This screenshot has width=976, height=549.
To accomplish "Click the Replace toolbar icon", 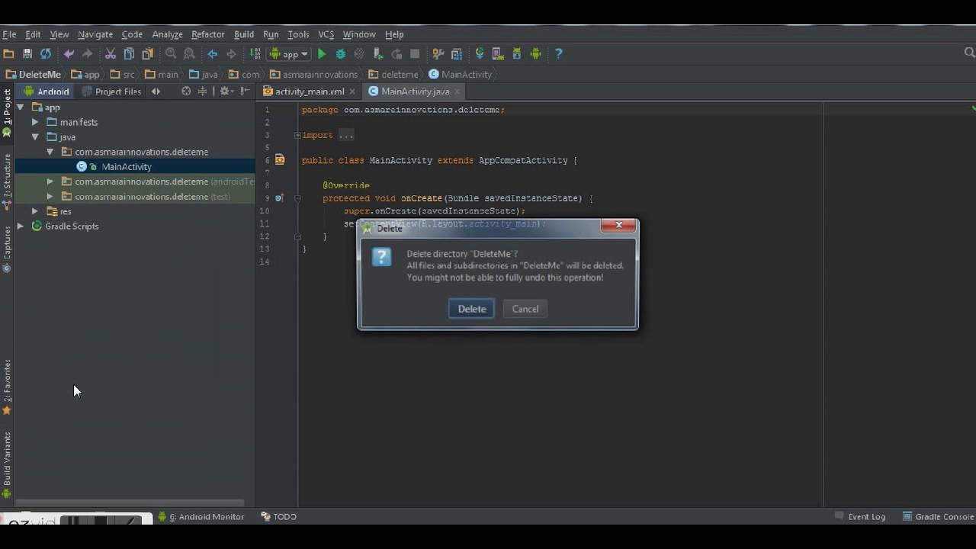I will [189, 54].
